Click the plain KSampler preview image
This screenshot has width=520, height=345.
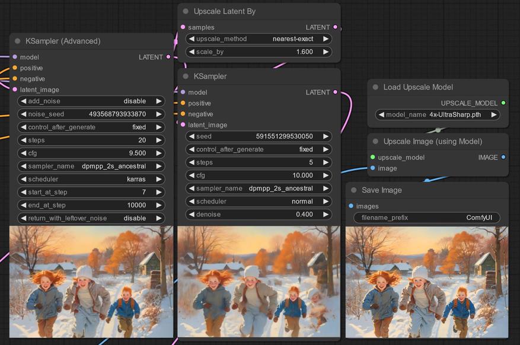point(259,282)
